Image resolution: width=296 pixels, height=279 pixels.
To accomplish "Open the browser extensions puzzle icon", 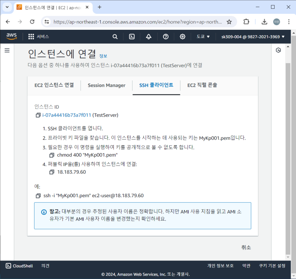I will (246, 22).
